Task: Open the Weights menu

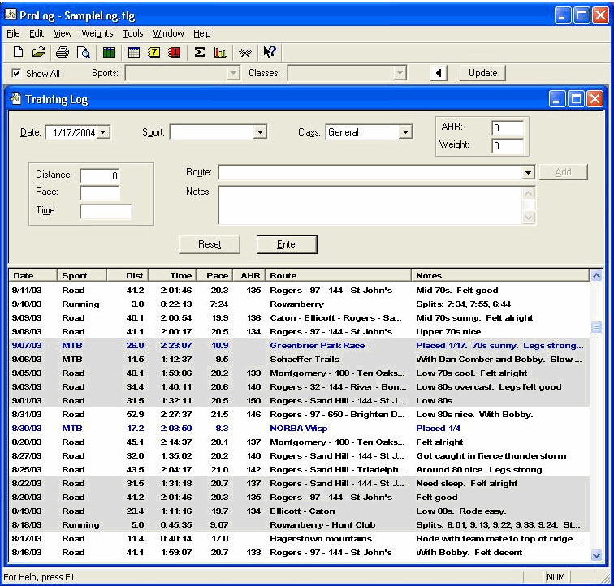Action: (97, 33)
